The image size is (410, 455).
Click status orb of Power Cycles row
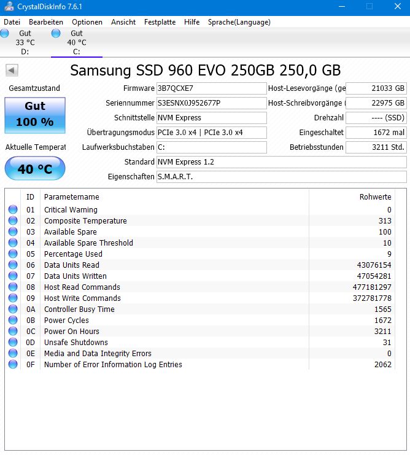click(13, 320)
